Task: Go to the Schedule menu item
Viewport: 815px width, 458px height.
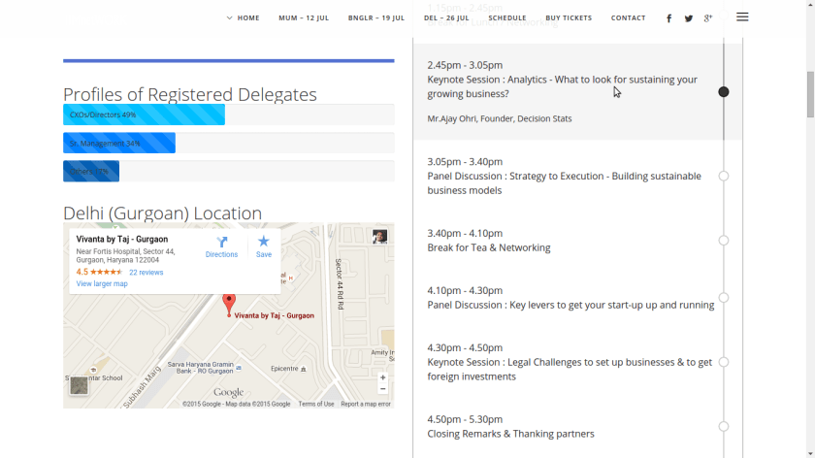Action: [506, 17]
